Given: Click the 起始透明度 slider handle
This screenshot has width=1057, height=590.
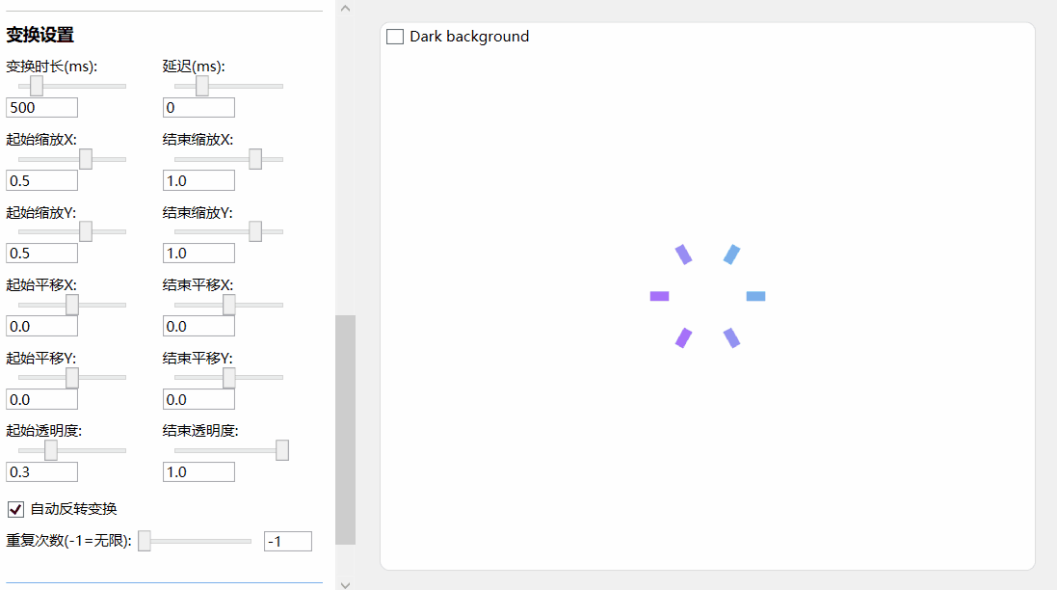Looking at the screenshot, I should (x=51, y=450).
